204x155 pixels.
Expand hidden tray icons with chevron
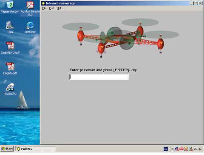pos(172,149)
